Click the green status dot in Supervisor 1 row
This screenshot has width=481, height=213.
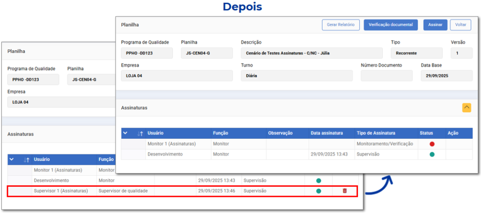tap(318, 191)
